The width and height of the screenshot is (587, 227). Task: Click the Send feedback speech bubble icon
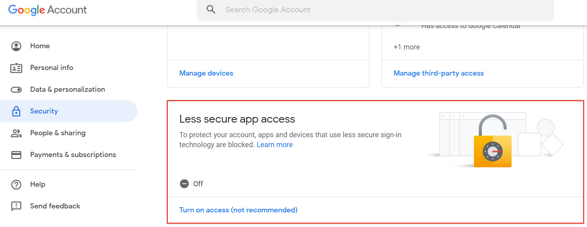tap(16, 206)
